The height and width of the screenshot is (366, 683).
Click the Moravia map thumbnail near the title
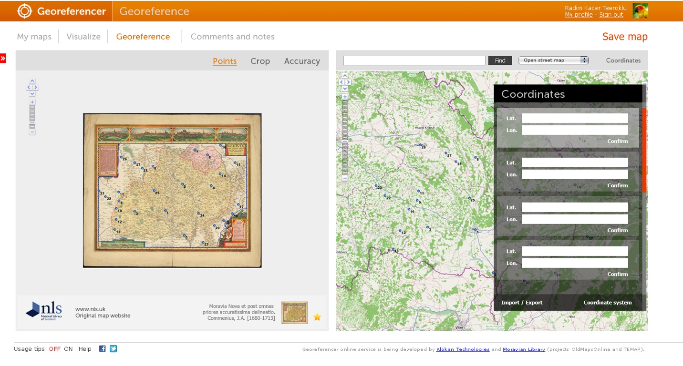294,313
